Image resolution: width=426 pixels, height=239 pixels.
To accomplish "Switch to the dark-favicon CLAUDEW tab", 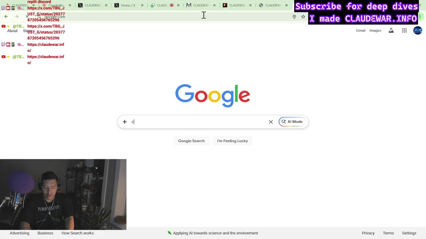I will pos(237,5).
